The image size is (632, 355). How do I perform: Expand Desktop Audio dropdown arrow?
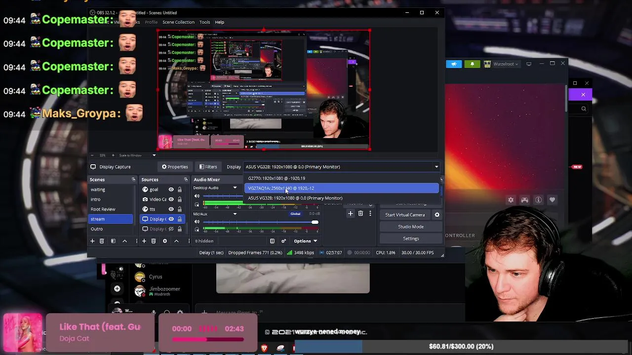pyautogui.click(x=235, y=188)
